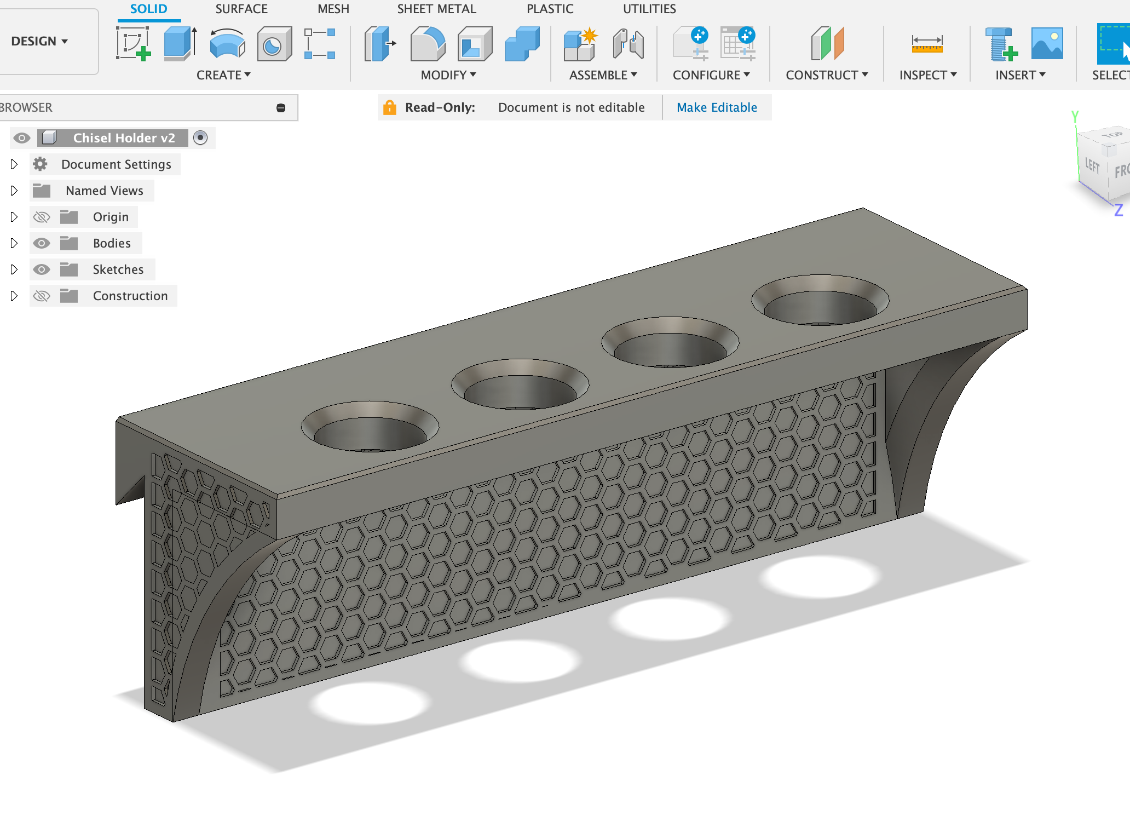Select the Shell tool
The image size is (1130, 827).
[x=475, y=43]
